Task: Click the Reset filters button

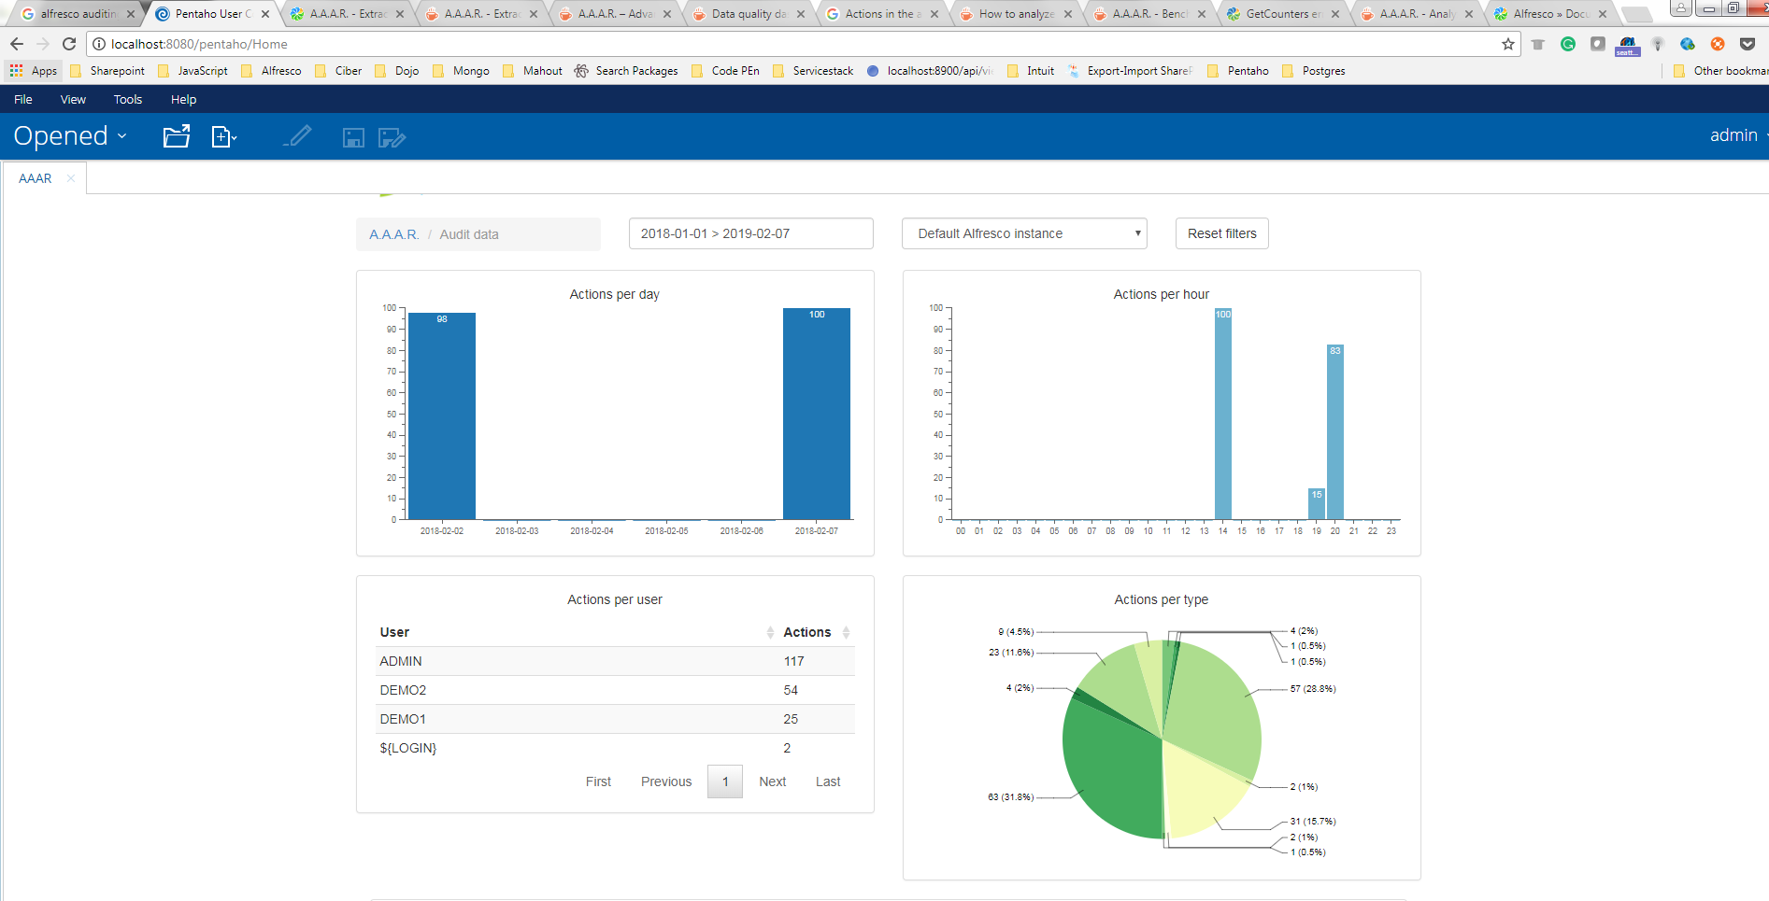Action: (x=1221, y=233)
